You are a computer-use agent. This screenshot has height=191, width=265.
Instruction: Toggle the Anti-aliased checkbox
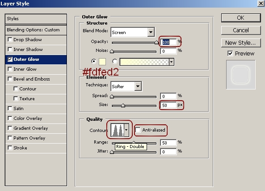tap(138, 130)
